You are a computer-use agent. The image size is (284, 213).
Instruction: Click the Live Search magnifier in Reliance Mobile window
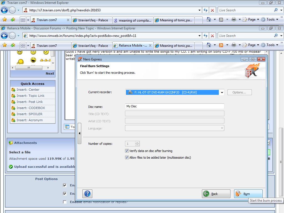point(276,36)
